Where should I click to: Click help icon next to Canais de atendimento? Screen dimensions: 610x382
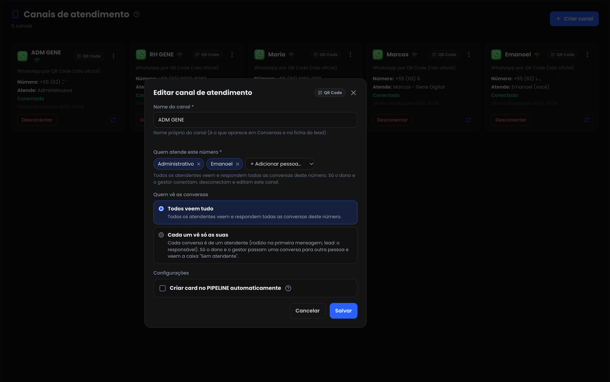coord(136,14)
